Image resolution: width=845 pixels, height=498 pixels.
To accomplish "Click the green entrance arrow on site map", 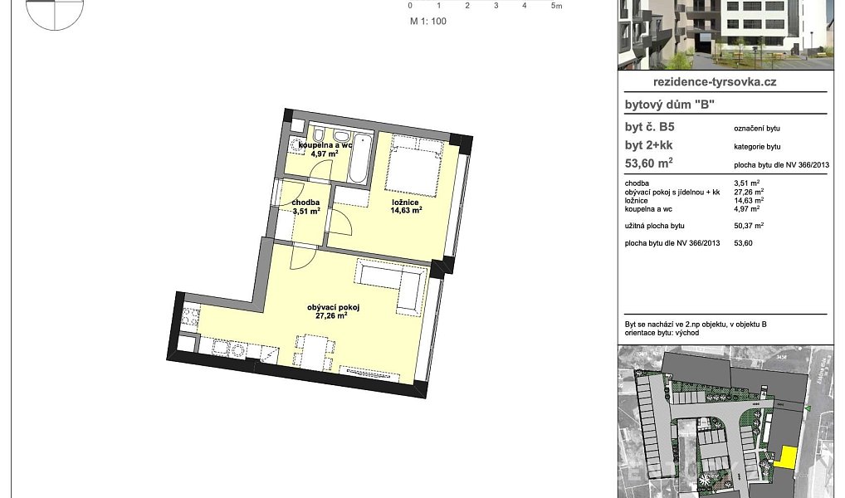I will (807, 410).
